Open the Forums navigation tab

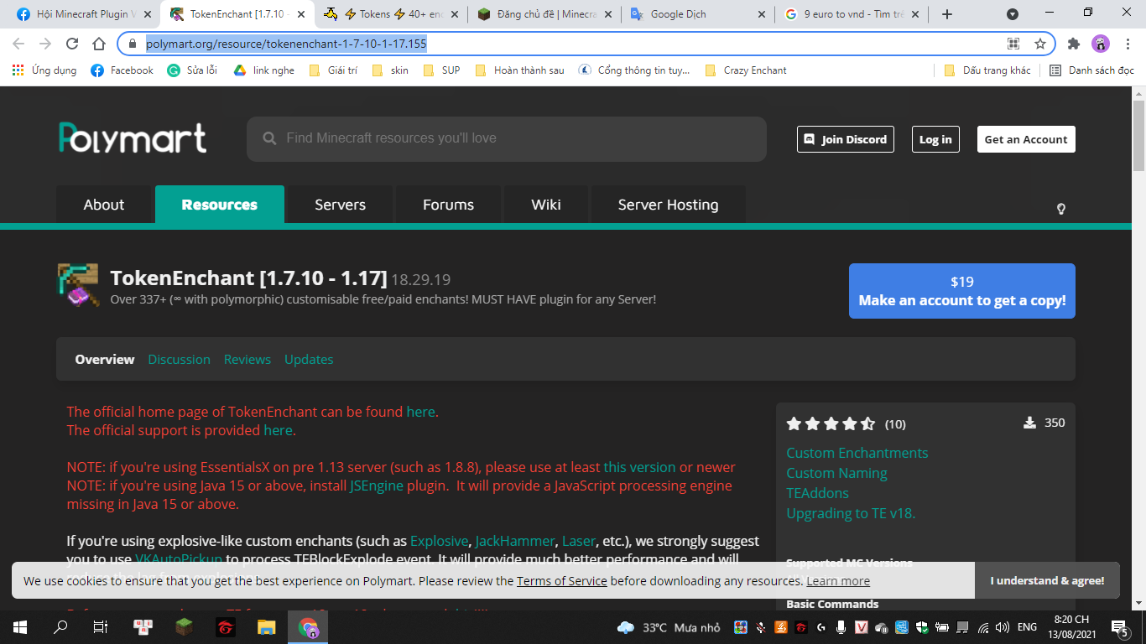coord(448,205)
